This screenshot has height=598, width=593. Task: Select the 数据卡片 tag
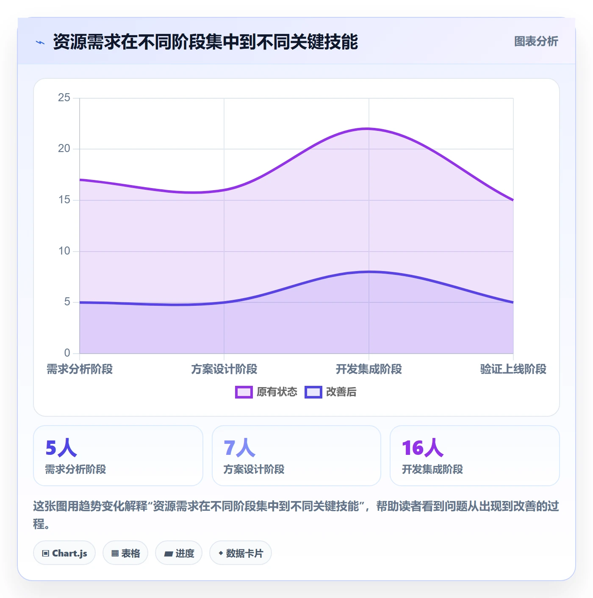(241, 553)
